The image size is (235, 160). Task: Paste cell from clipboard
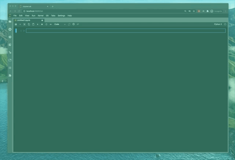click(33, 24)
